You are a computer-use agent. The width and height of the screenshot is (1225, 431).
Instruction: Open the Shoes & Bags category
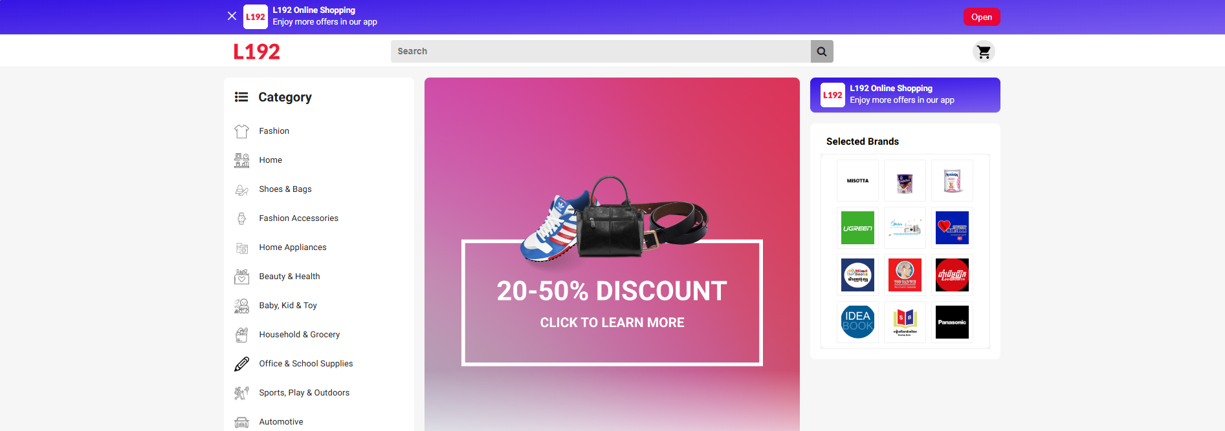[x=285, y=189]
